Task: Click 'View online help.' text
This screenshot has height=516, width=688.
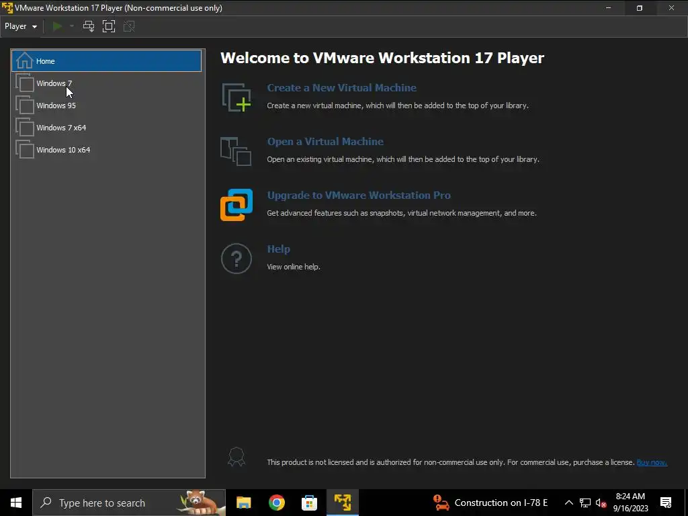Action: coord(294,267)
